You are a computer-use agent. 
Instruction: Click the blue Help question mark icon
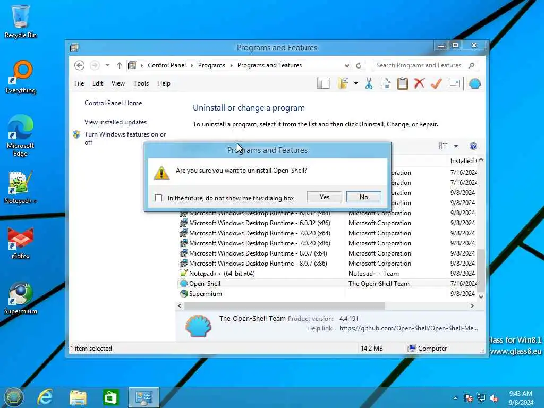pos(473,146)
